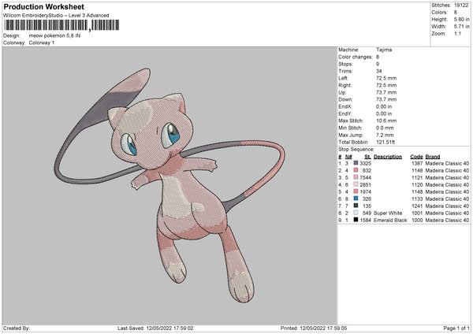The height and width of the screenshot is (334, 473).
Task: Click the Max Jump value 7.2 mm
Action: [385, 135]
